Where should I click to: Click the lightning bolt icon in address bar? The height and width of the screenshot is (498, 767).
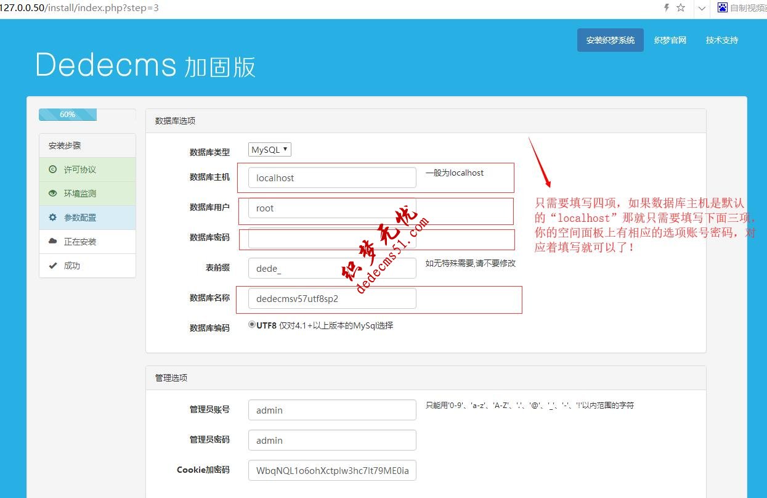(667, 8)
